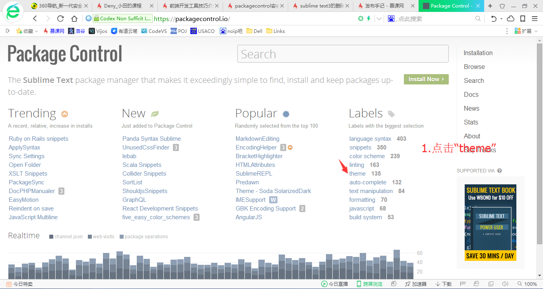Image resolution: width=543 pixels, height=289 pixels.
Task: Expand the 扩展 dropdown arrow
Action: 535,31
